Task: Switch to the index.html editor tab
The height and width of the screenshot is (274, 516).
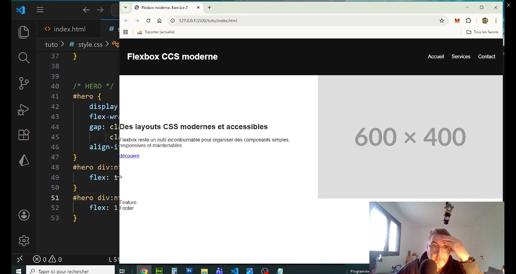Action: (x=69, y=29)
